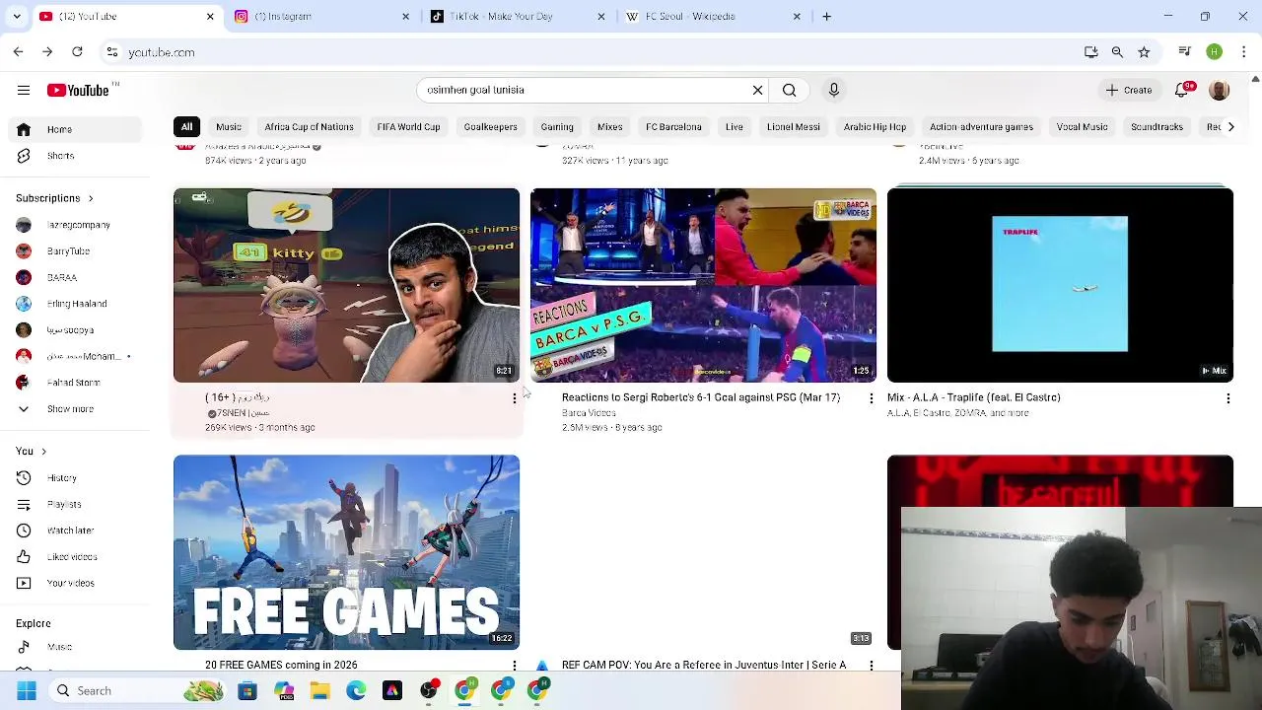The image size is (1262, 710).
Task: Open the zoom control in address bar
Action: 1117,52
